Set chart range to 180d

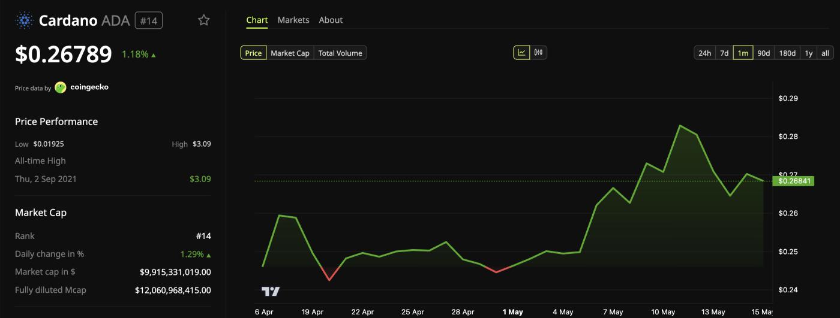(787, 53)
